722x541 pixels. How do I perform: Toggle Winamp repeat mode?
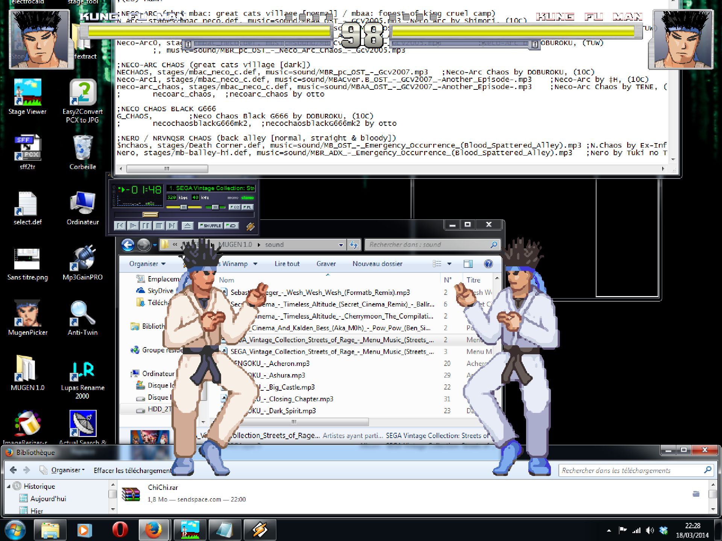point(232,225)
